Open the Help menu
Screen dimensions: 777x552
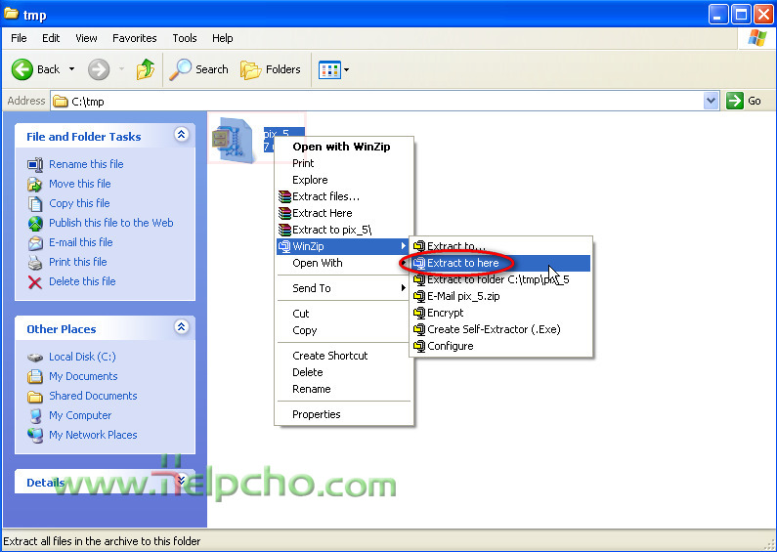coord(223,38)
